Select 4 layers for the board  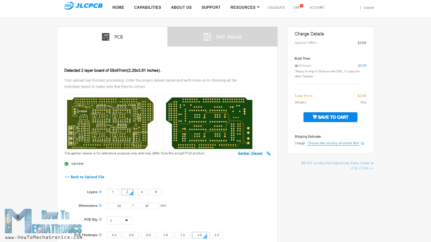142,192
